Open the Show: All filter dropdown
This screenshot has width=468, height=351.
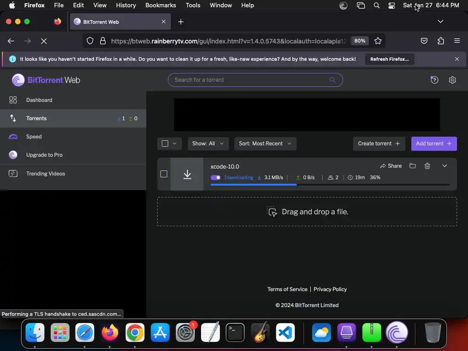tap(208, 144)
